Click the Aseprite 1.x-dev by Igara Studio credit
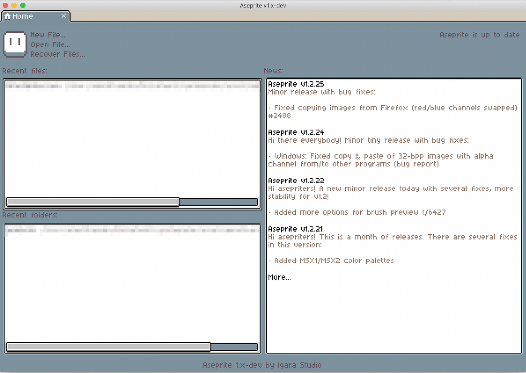Screen dimensions: 526x373 (262, 365)
